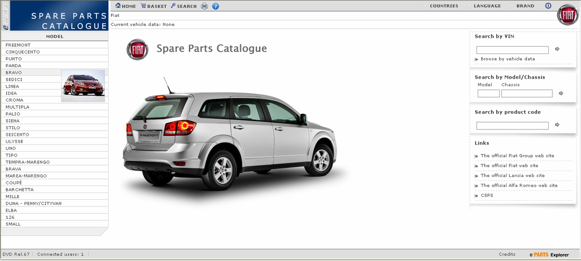Select 126 model
The image size is (581, 261).
point(54,217)
